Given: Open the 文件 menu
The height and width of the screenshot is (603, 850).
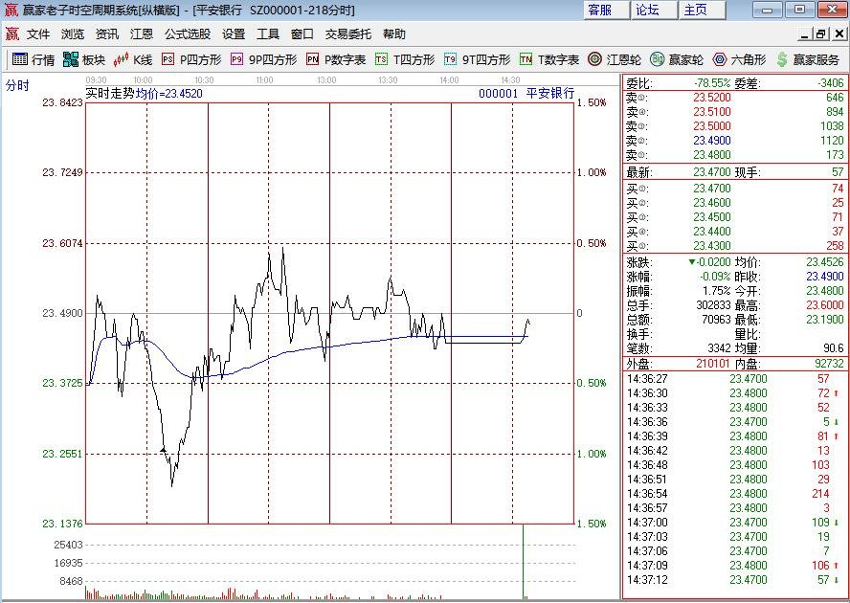Looking at the screenshot, I should [38, 34].
